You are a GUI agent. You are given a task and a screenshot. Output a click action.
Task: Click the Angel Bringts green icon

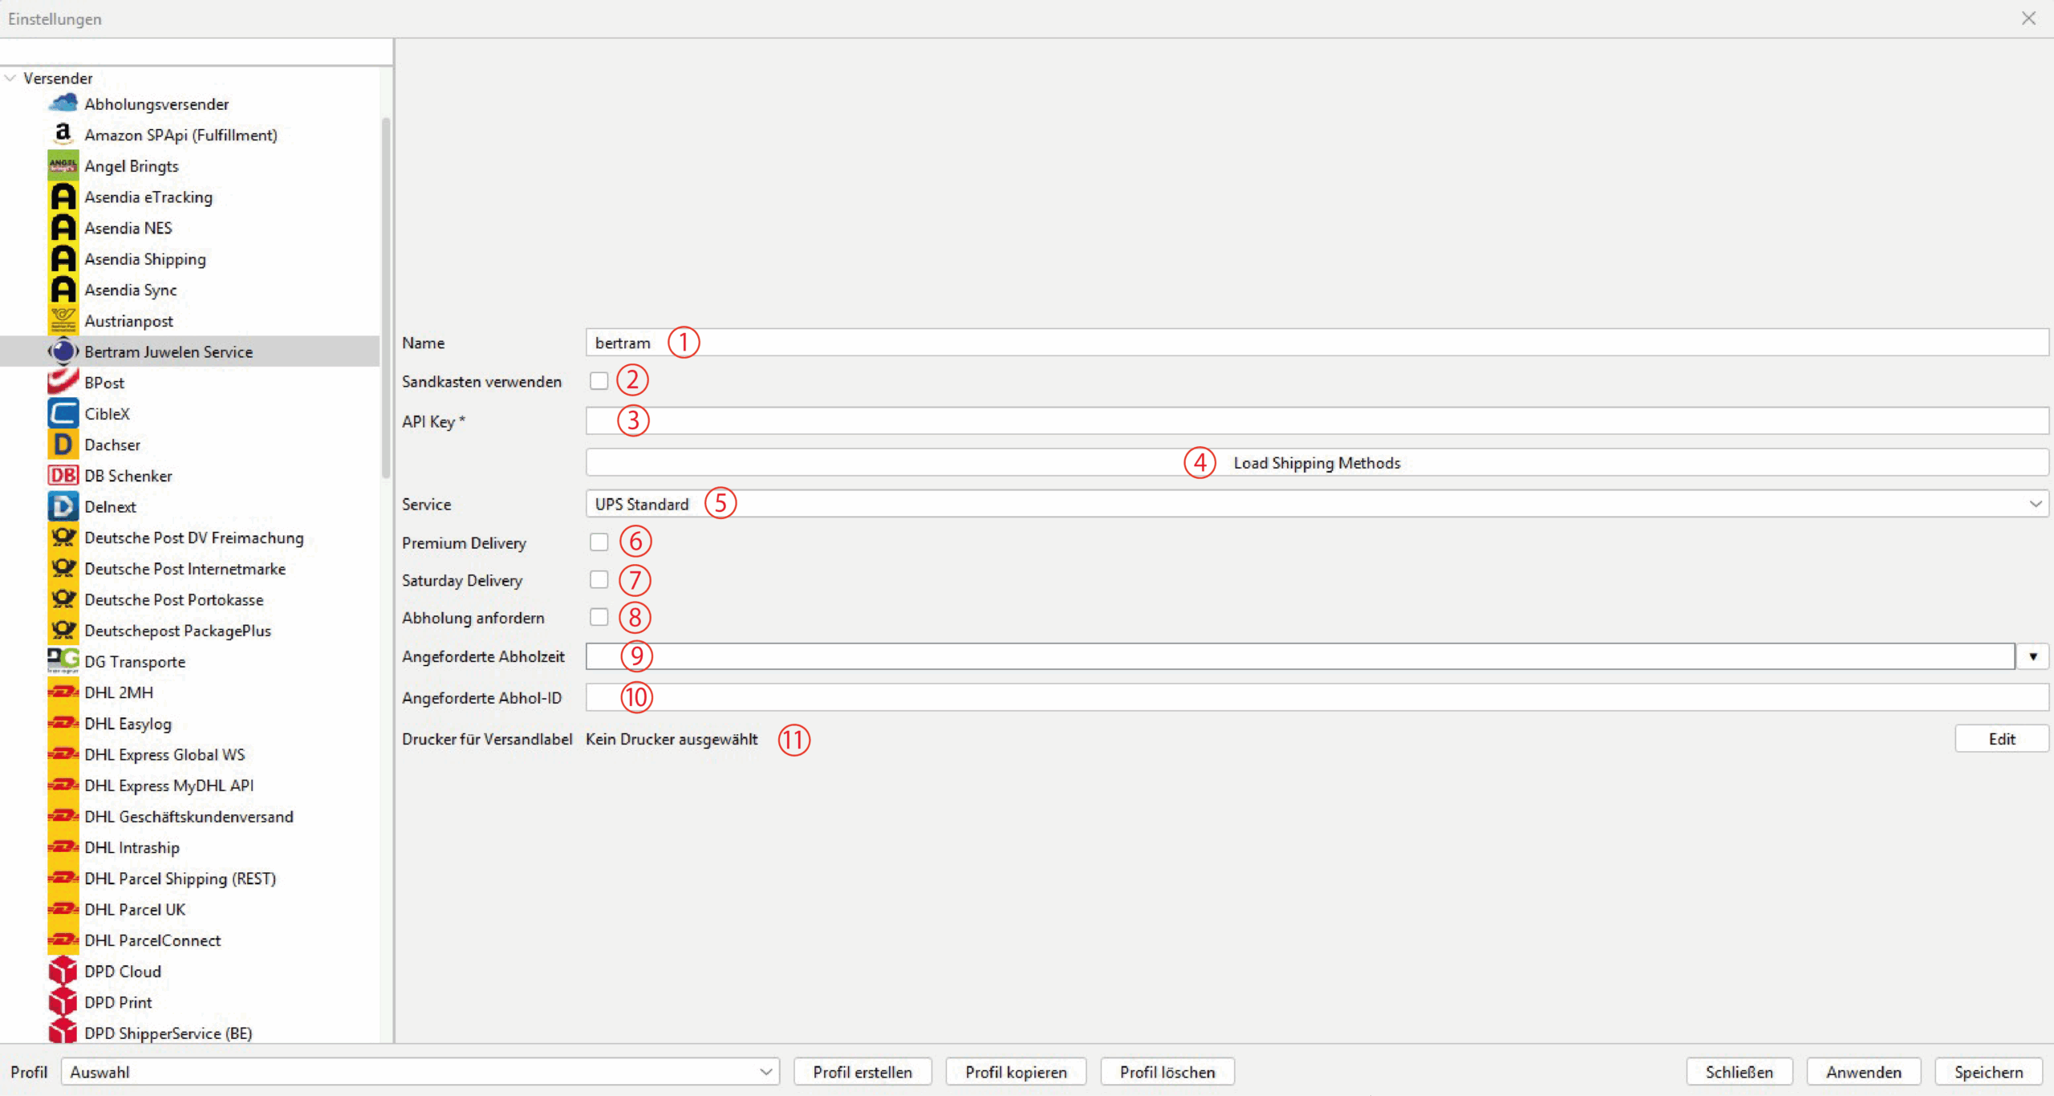63,165
